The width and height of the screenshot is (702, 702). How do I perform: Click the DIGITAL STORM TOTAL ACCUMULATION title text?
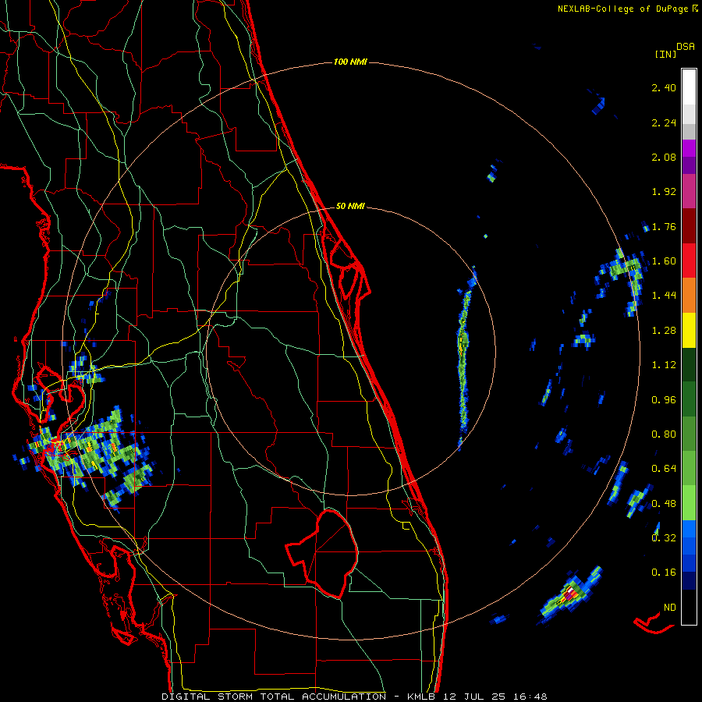274,697
